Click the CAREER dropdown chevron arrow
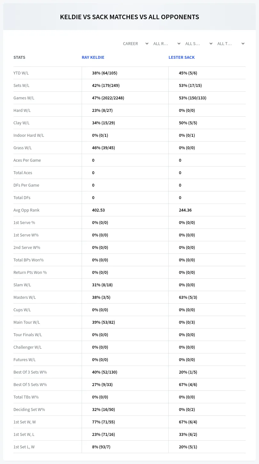Screen dimensions: 259x464 pyautogui.click(x=147, y=43)
